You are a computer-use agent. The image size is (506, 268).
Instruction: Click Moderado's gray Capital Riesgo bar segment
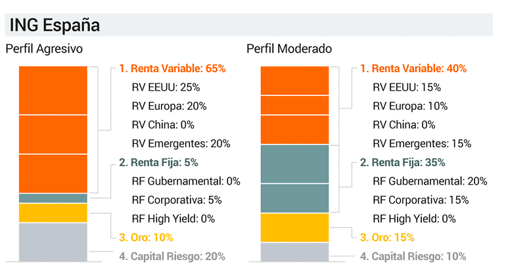point(294,252)
